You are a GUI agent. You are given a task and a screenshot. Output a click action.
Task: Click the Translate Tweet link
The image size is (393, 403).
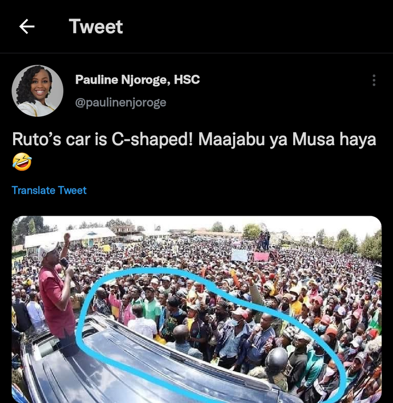49,190
